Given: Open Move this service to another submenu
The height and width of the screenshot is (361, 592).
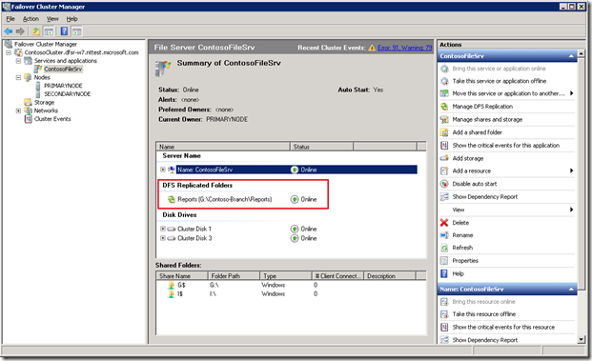Looking at the screenshot, I should pyautogui.click(x=571, y=93).
